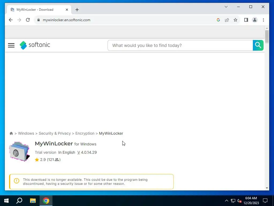Viewport: 274px width, 206px height.
Task: Bookmark this tab with star icon
Action: 235,20
